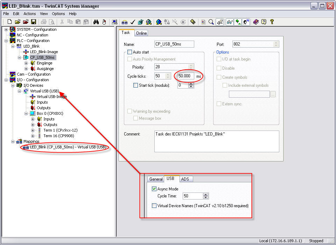The height and width of the screenshot is (245, 336).
Task: Click the Config Mode toolbar icon
Action: [x=159, y=22]
